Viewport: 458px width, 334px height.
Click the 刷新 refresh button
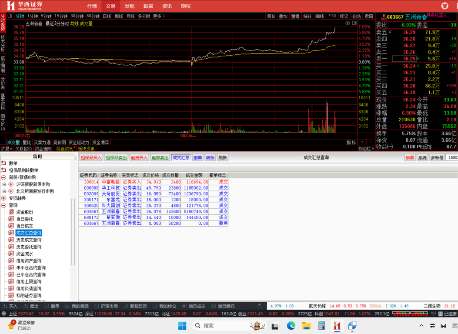pyautogui.click(x=223, y=158)
